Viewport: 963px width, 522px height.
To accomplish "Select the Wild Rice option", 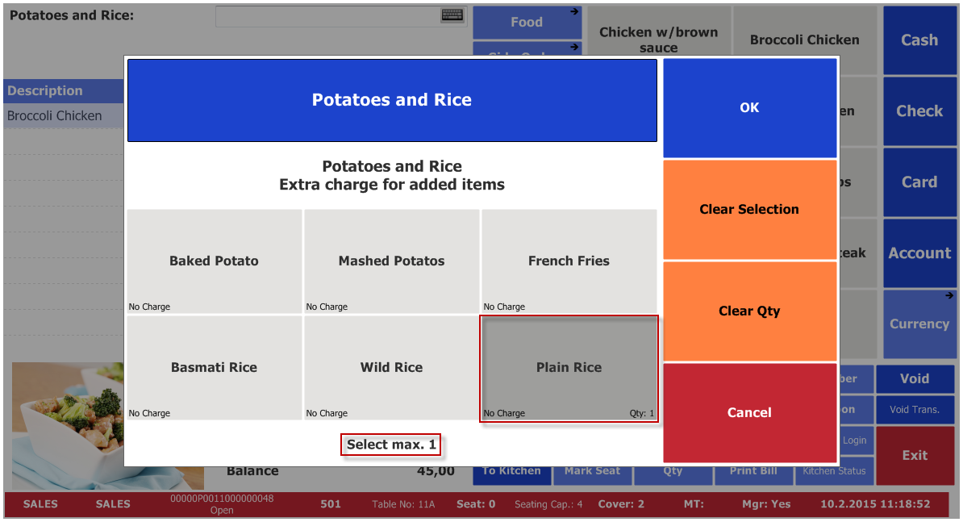I will 391,368.
